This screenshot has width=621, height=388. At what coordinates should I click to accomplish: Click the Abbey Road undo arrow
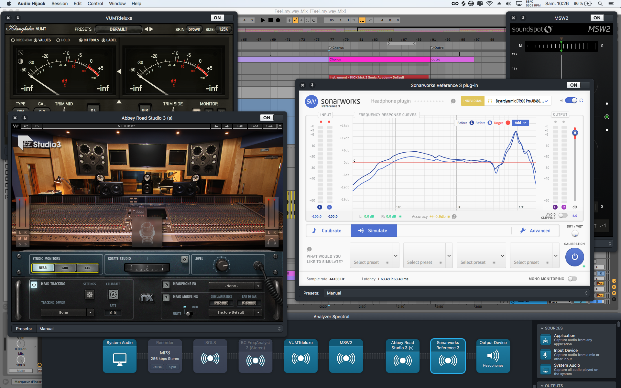(x=26, y=126)
